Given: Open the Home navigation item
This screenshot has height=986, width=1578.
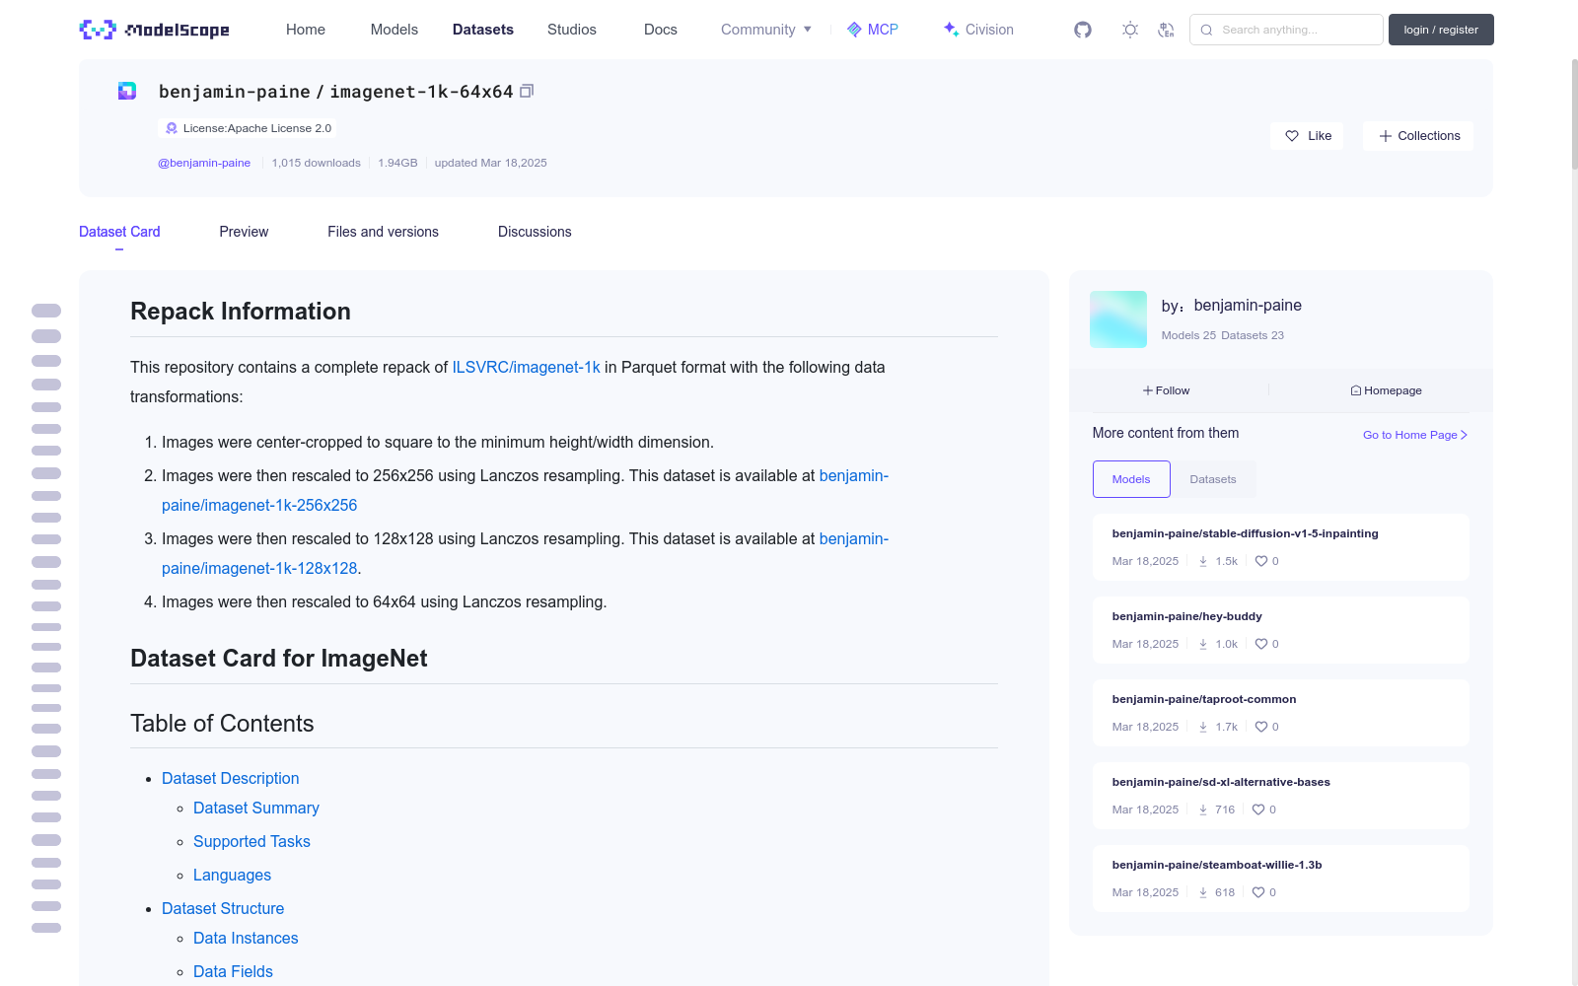Looking at the screenshot, I should pyautogui.click(x=306, y=30).
